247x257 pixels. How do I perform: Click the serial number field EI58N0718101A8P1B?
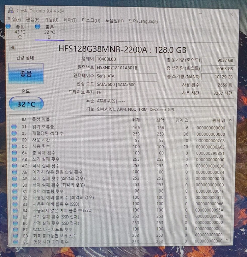tap(126, 68)
